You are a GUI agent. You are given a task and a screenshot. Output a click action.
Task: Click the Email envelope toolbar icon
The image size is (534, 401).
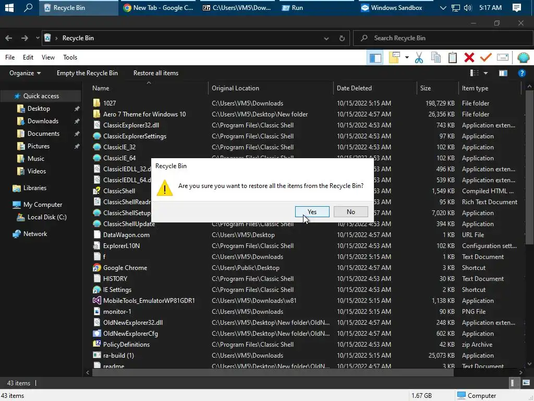503,57
